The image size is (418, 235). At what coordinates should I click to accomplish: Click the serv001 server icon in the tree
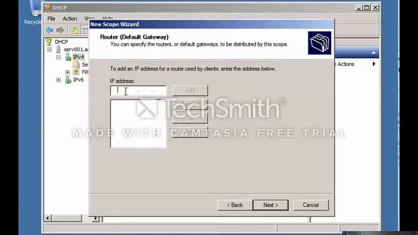[58, 50]
